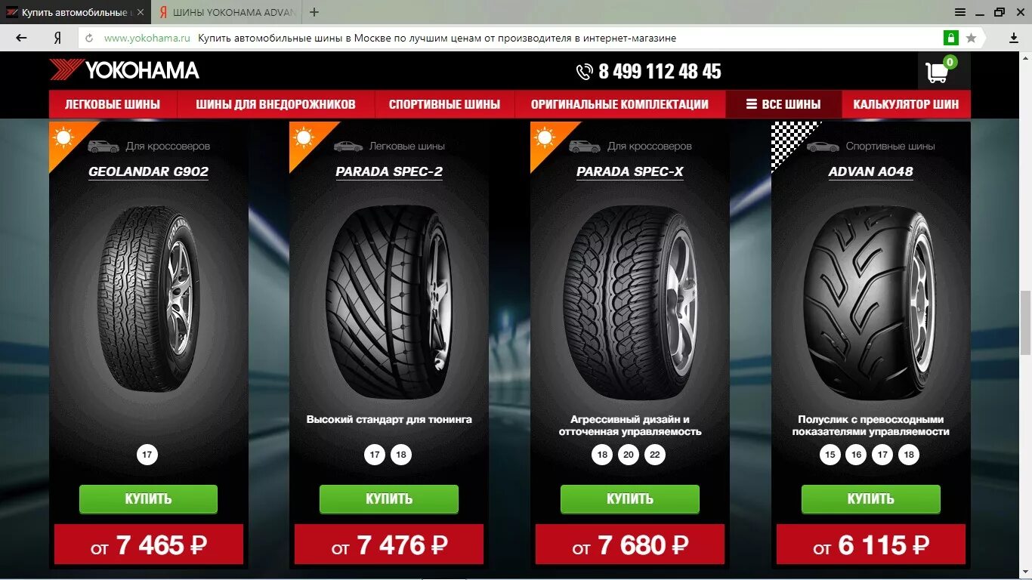Select size 17 for Geolandar G902
Viewport: 1032px width, 580px height.
[x=147, y=455]
